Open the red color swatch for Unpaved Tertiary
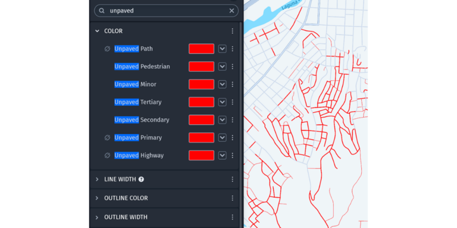This screenshot has height=228, width=457. (201, 102)
